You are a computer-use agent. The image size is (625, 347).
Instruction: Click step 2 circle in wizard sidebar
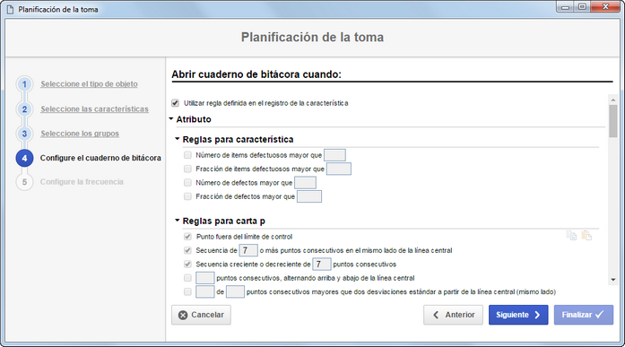24,109
